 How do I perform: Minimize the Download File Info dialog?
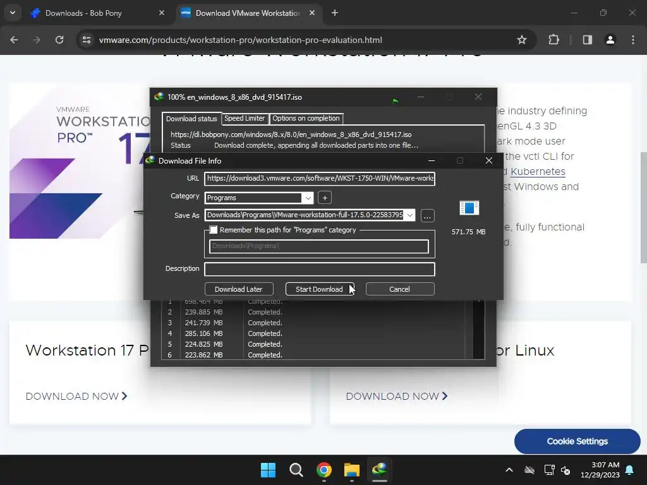tap(432, 160)
